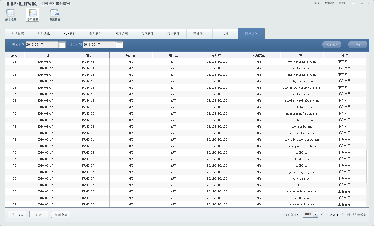The image size is (374, 226).
Task: Select row number 62 cell
Action: (x=15, y=62)
